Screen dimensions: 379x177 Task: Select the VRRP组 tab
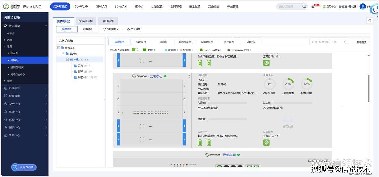coord(251,42)
